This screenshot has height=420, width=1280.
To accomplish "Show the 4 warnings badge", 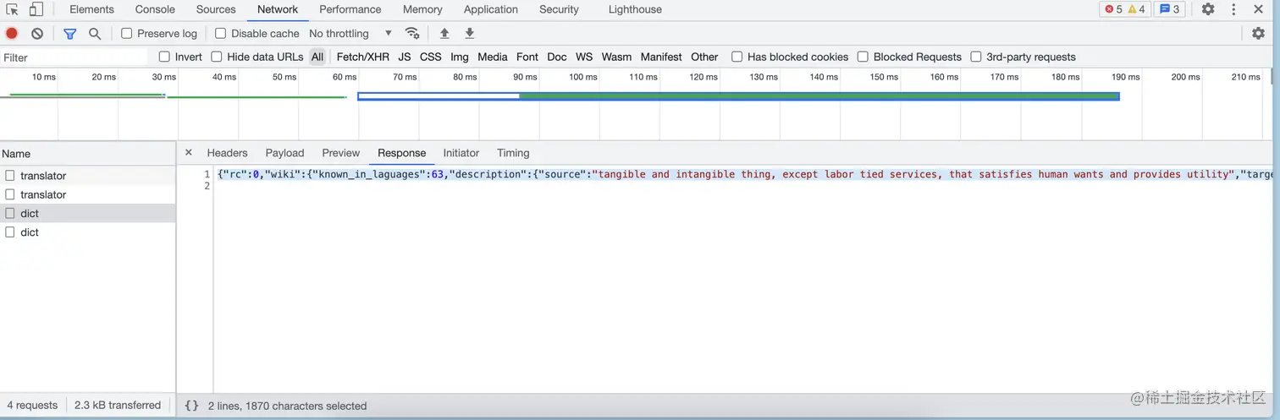I will (1137, 9).
